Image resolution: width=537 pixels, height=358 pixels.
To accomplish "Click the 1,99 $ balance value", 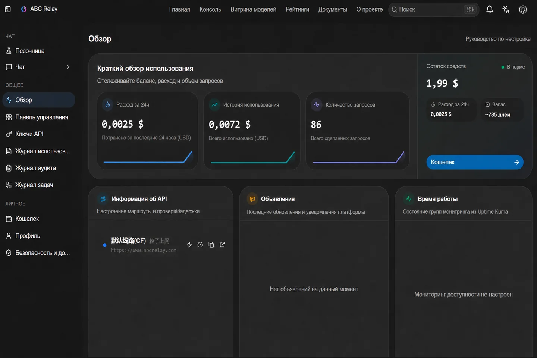I will 442,83.
